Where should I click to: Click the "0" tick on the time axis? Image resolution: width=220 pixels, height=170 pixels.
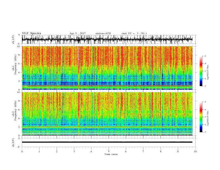22,151
